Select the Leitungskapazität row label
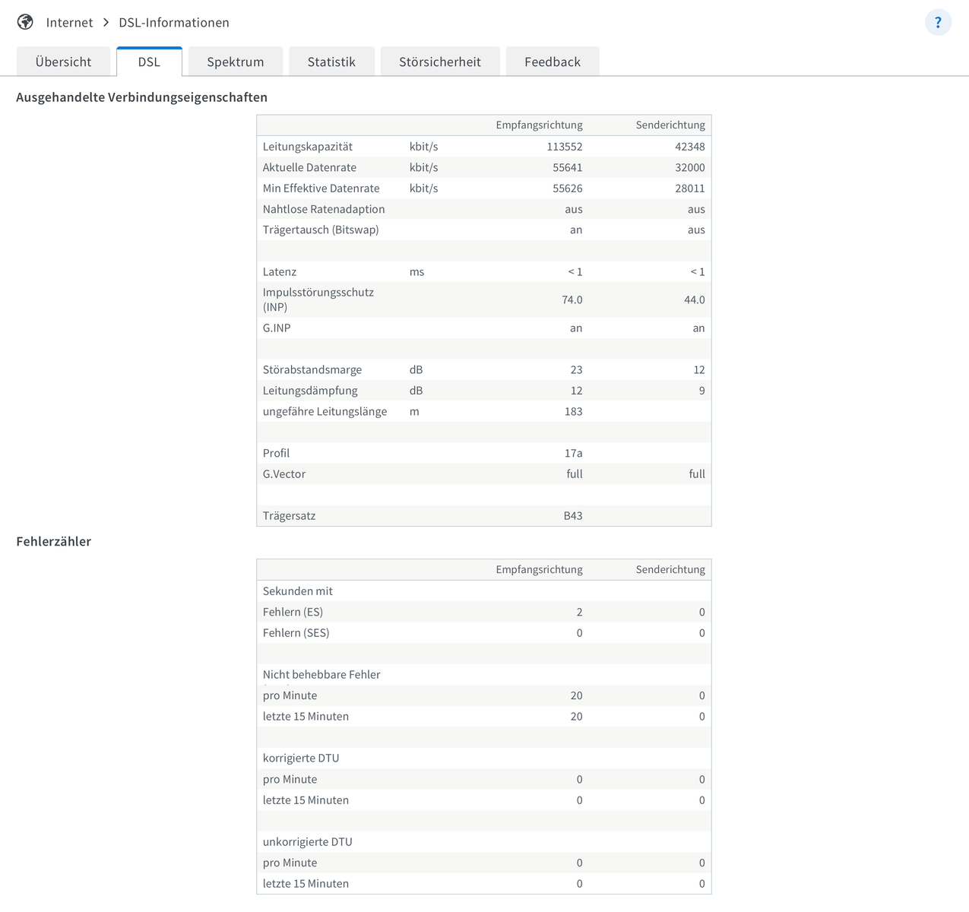The image size is (969, 912). (308, 147)
